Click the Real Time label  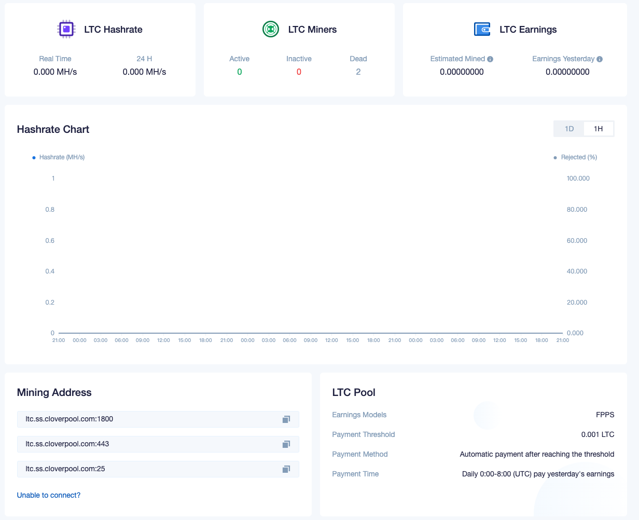coord(55,59)
